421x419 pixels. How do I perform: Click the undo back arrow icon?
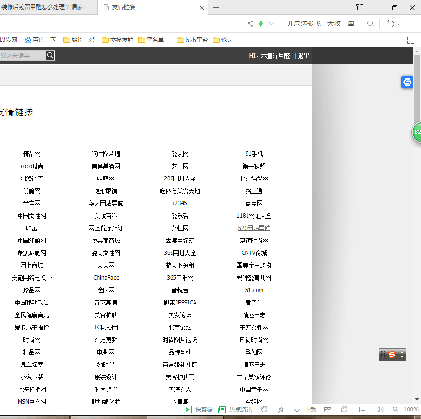tap(390, 23)
